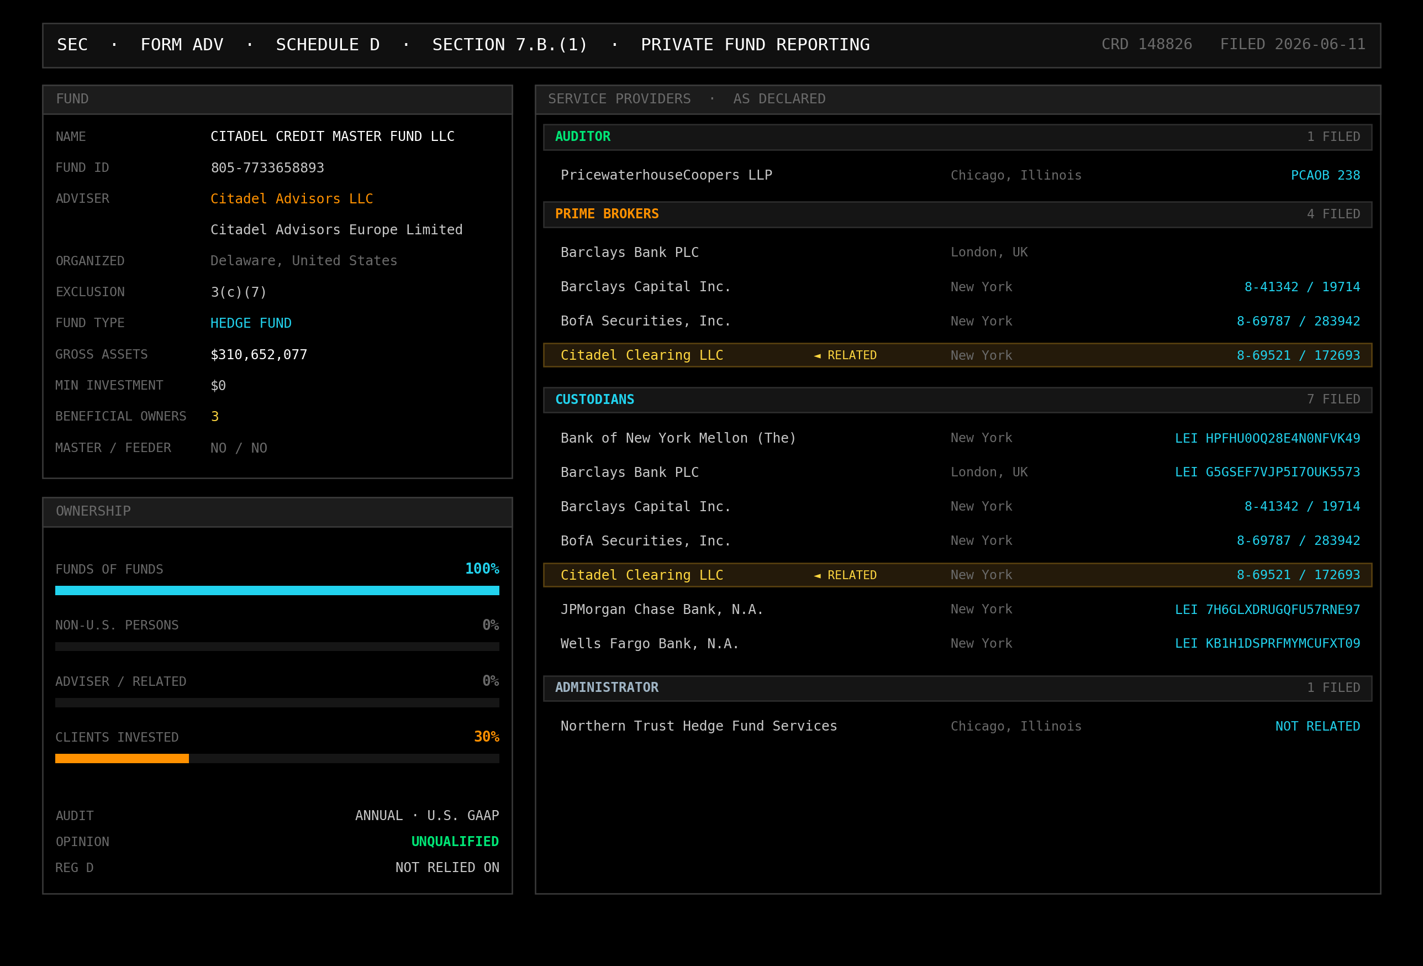Select gross assets value $310,652,077
Screen dimensions: 1423x966
click(x=259, y=355)
